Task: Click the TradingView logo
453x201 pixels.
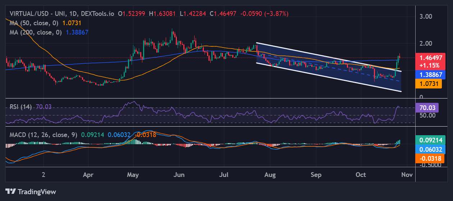Action: (x=31, y=191)
